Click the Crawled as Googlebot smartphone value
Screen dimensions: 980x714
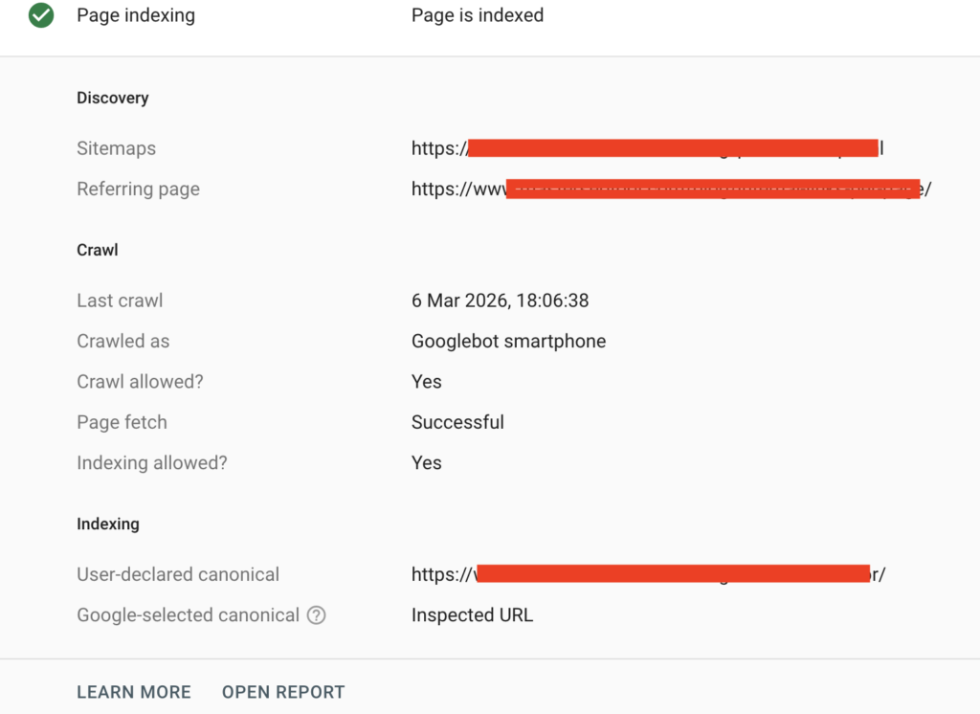coord(508,341)
